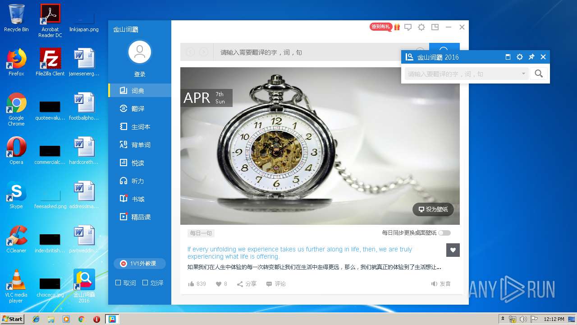Click the mini window magnifier search button
577x325 pixels.
click(539, 74)
